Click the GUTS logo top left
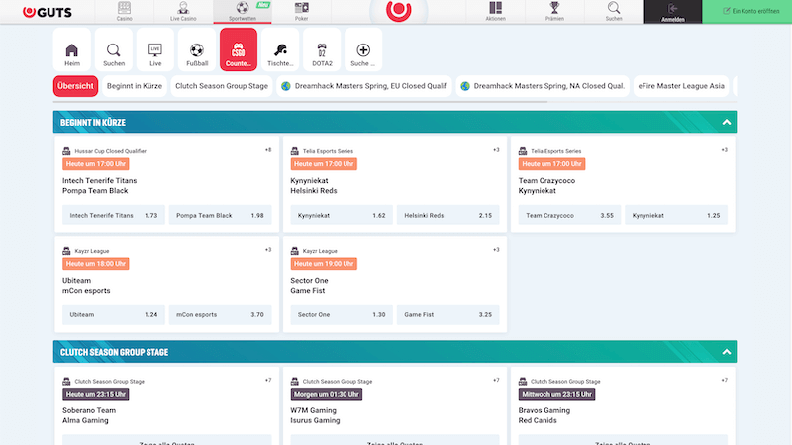Image resolution: width=792 pixels, height=445 pixels. (x=48, y=12)
